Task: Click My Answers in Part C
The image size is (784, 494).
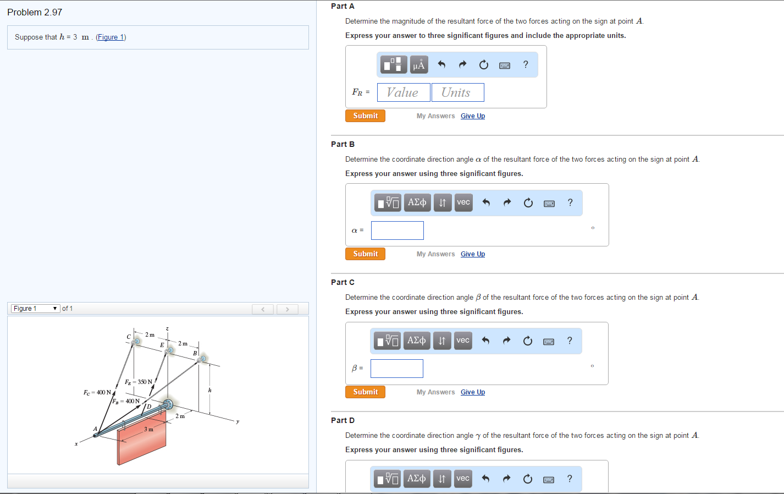Action: point(436,392)
